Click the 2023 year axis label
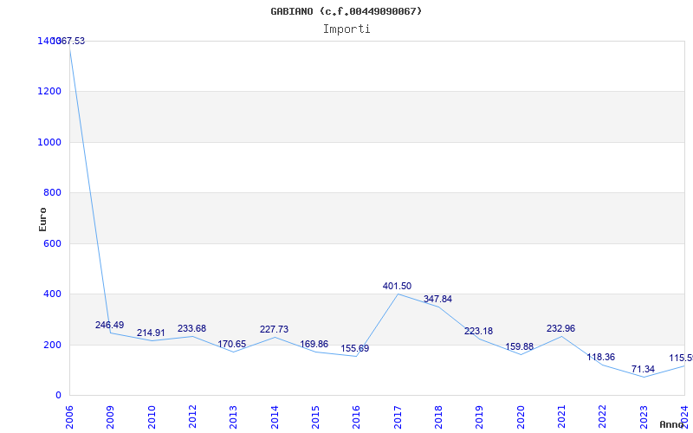The width and height of the screenshot is (693, 433). [x=644, y=417]
